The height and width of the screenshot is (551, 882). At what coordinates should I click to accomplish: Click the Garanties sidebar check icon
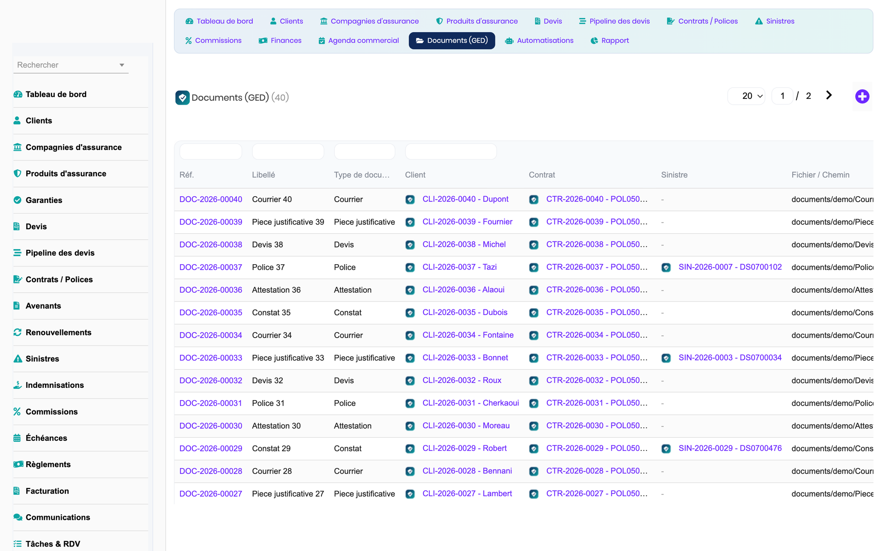(x=18, y=200)
